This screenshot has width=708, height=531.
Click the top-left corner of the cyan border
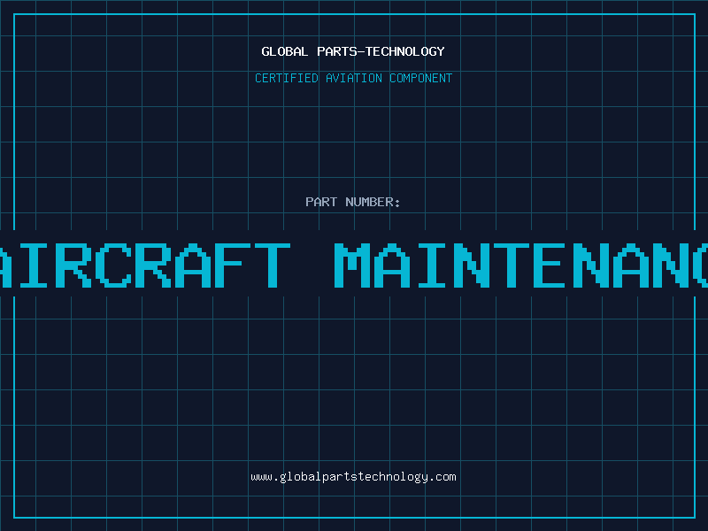click(14, 14)
